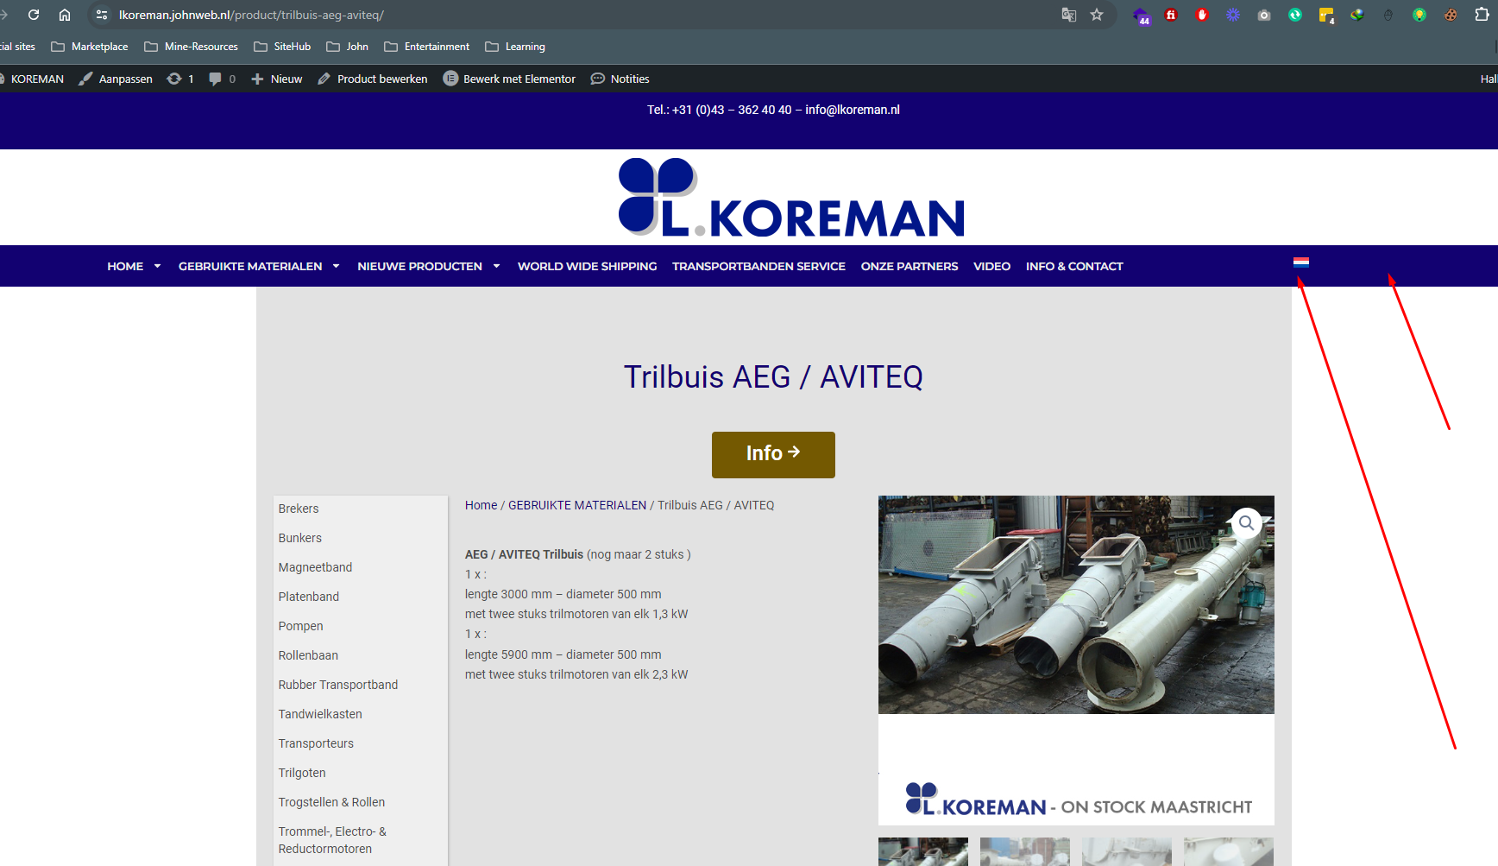This screenshot has height=866, width=1498.
Task: Click GEBRUIKTE MATERIALEN breadcrumb link
Action: 577,505
